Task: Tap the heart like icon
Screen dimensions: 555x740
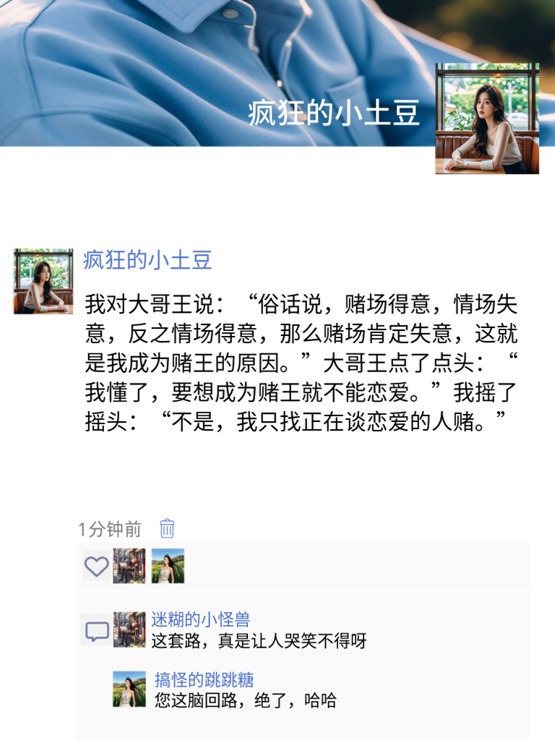Action: (x=97, y=566)
